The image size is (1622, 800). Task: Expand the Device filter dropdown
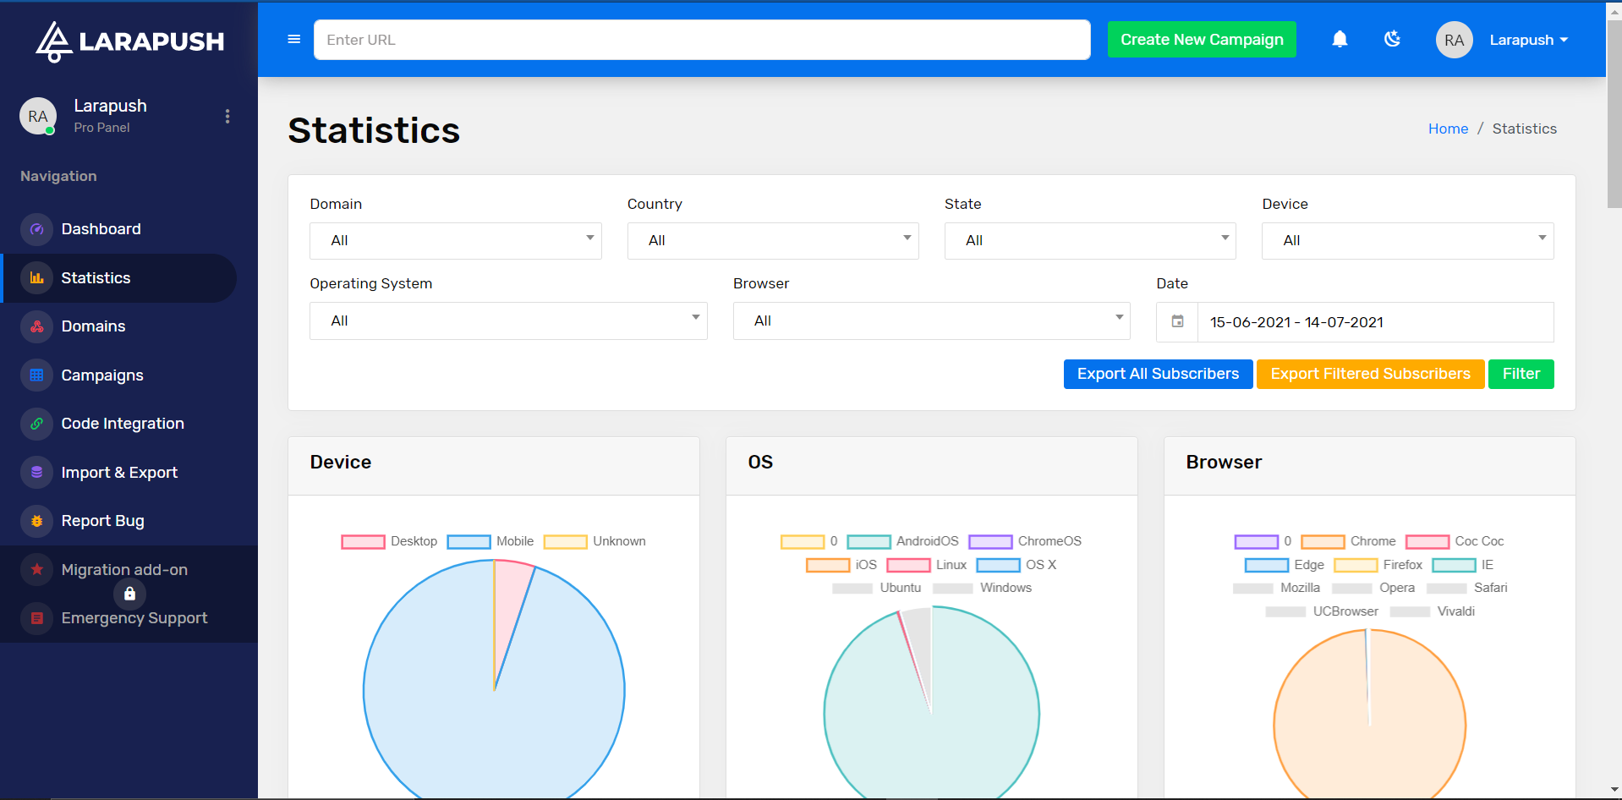1408,241
